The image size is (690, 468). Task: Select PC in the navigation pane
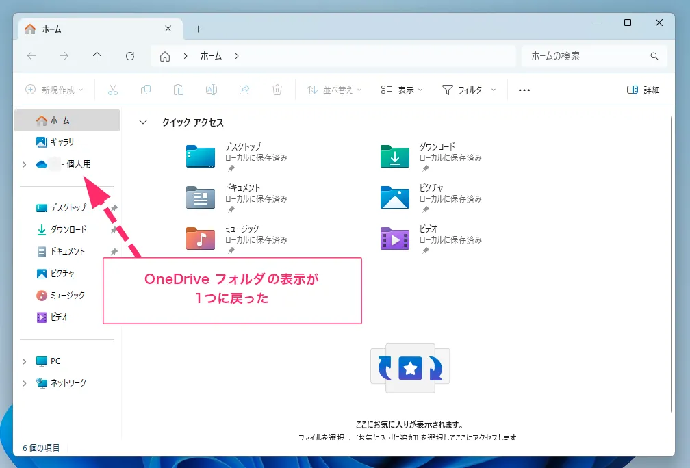click(x=67, y=361)
